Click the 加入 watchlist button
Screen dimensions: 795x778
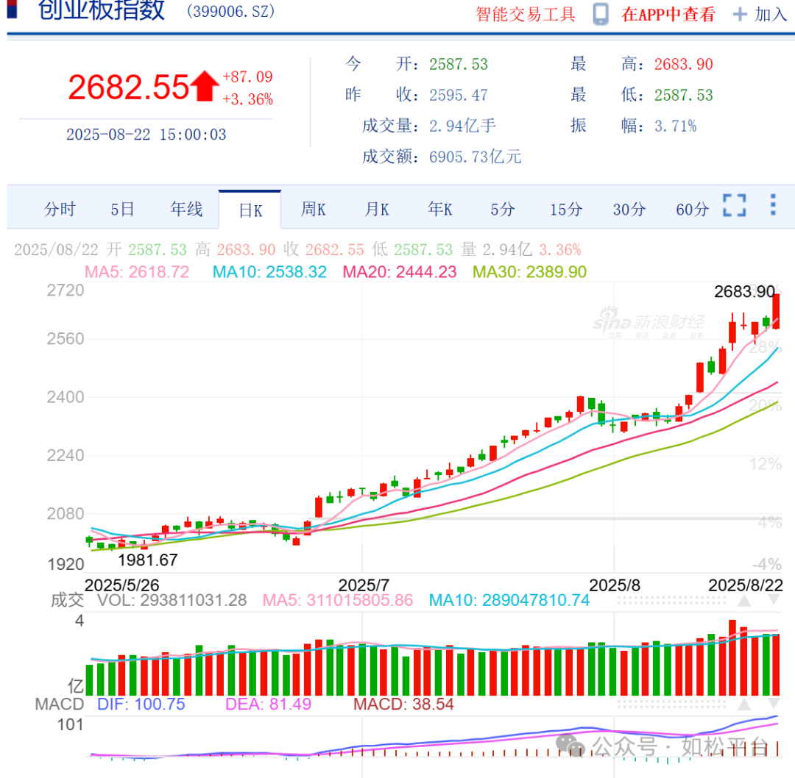(771, 14)
